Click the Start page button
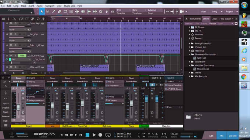Screen dimensions: 250x140 click(203, 12)
